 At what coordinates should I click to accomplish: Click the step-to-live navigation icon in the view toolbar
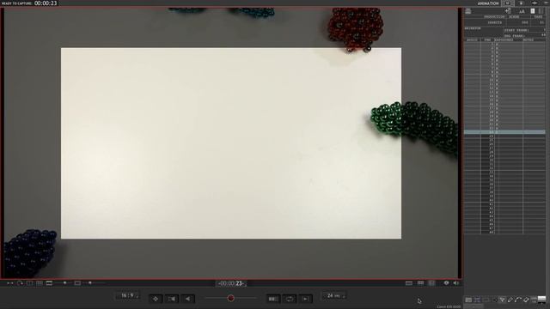click(x=9, y=283)
